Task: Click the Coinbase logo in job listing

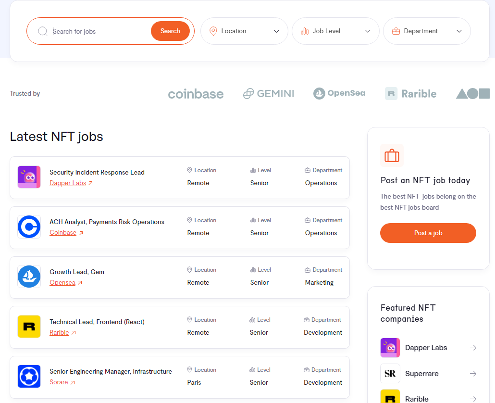Action: [29, 227]
